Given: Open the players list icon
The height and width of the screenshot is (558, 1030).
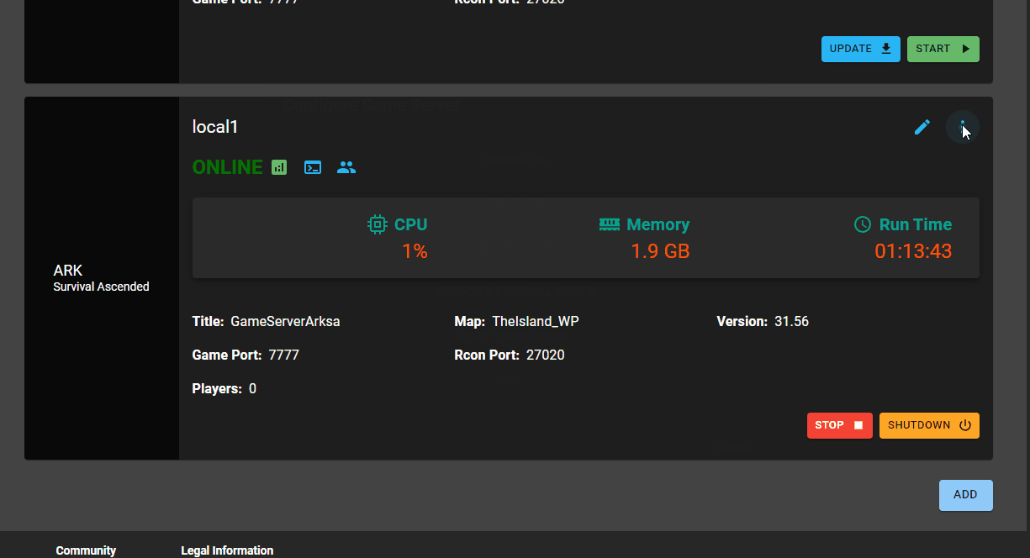Looking at the screenshot, I should coord(346,167).
